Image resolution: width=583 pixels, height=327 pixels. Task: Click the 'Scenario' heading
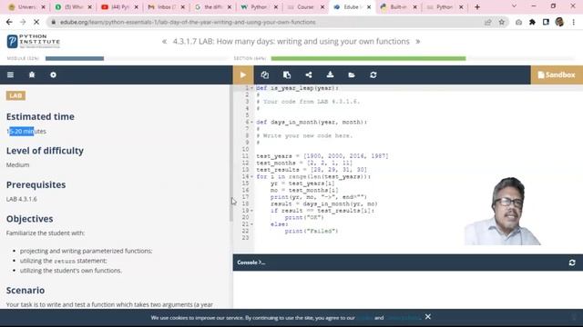(26, 291)
